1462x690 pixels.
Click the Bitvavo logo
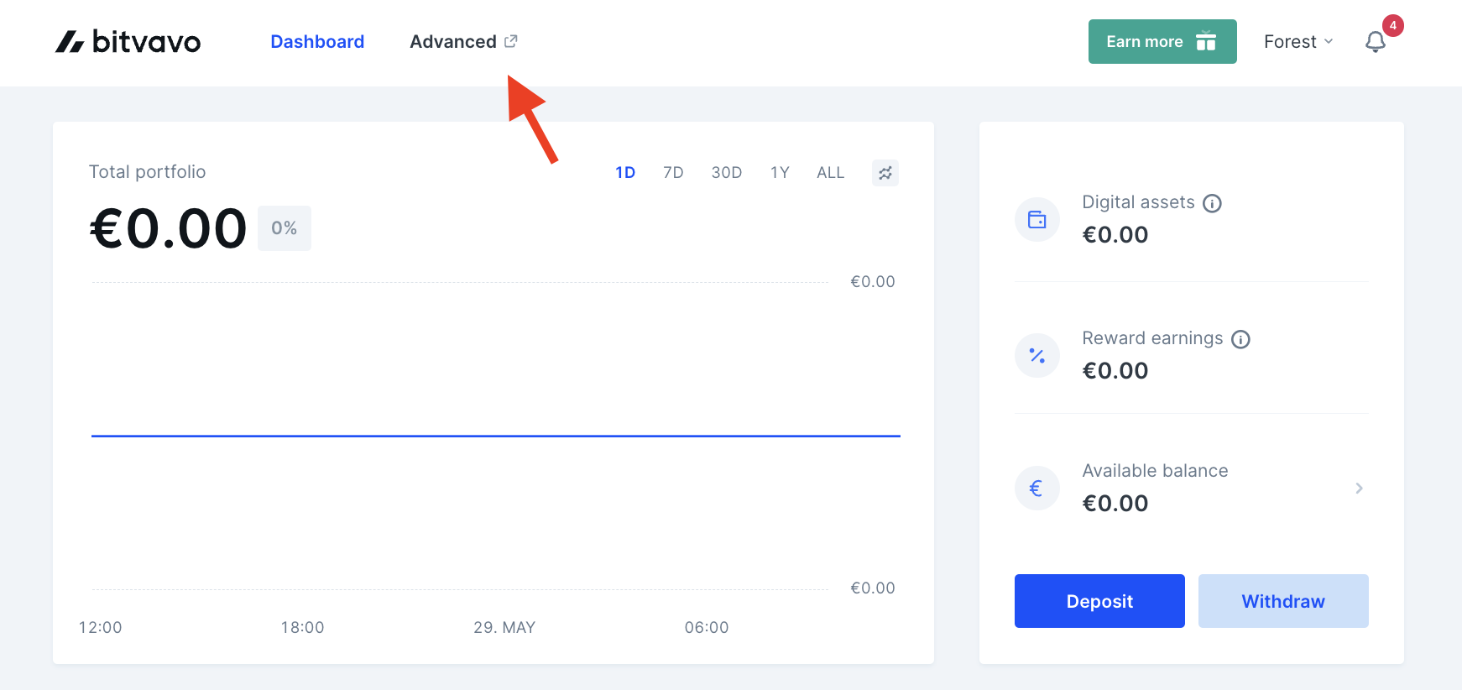tap(128, 41)
